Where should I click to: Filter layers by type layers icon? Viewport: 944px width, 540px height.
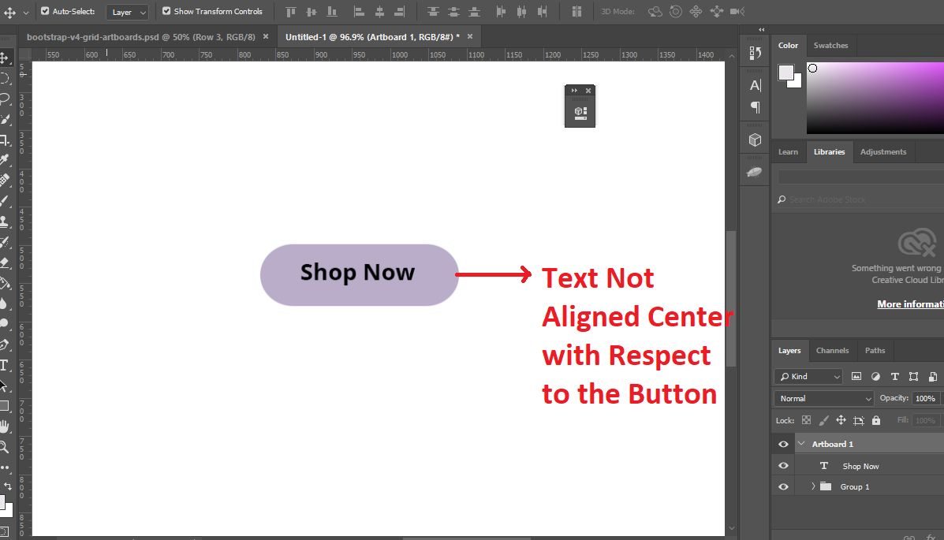(894, 376)
